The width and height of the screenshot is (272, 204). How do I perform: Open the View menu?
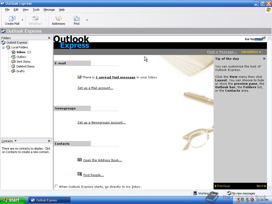click(x=25, y=10)
